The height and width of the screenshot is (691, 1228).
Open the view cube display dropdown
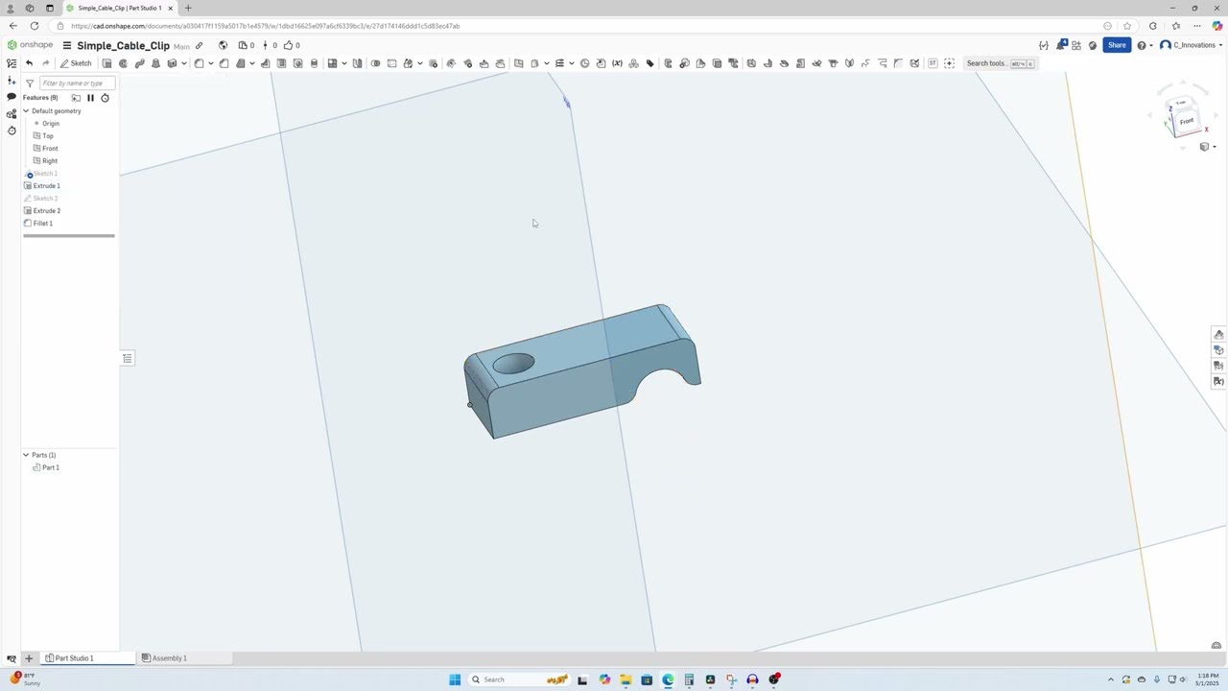pyautogui.click(x=1208, y=147)
